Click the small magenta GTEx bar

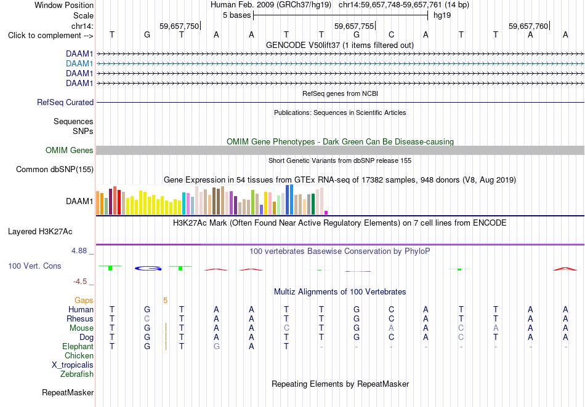coord(326,213)
